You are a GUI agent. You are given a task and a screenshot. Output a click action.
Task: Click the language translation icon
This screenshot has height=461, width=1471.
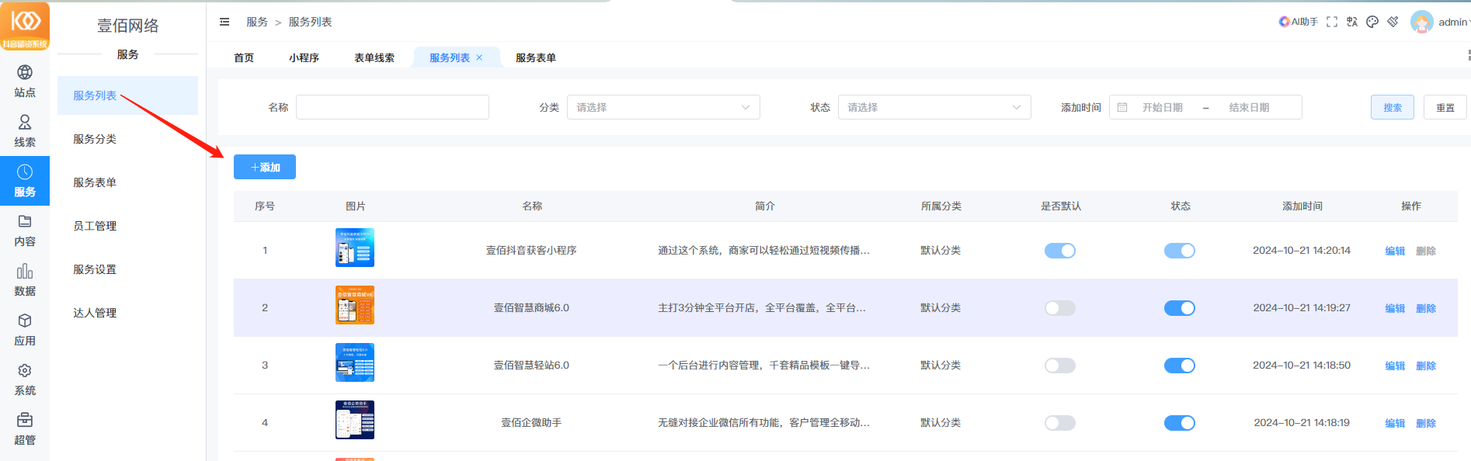pyautogui.click(x=1352, y=22)
